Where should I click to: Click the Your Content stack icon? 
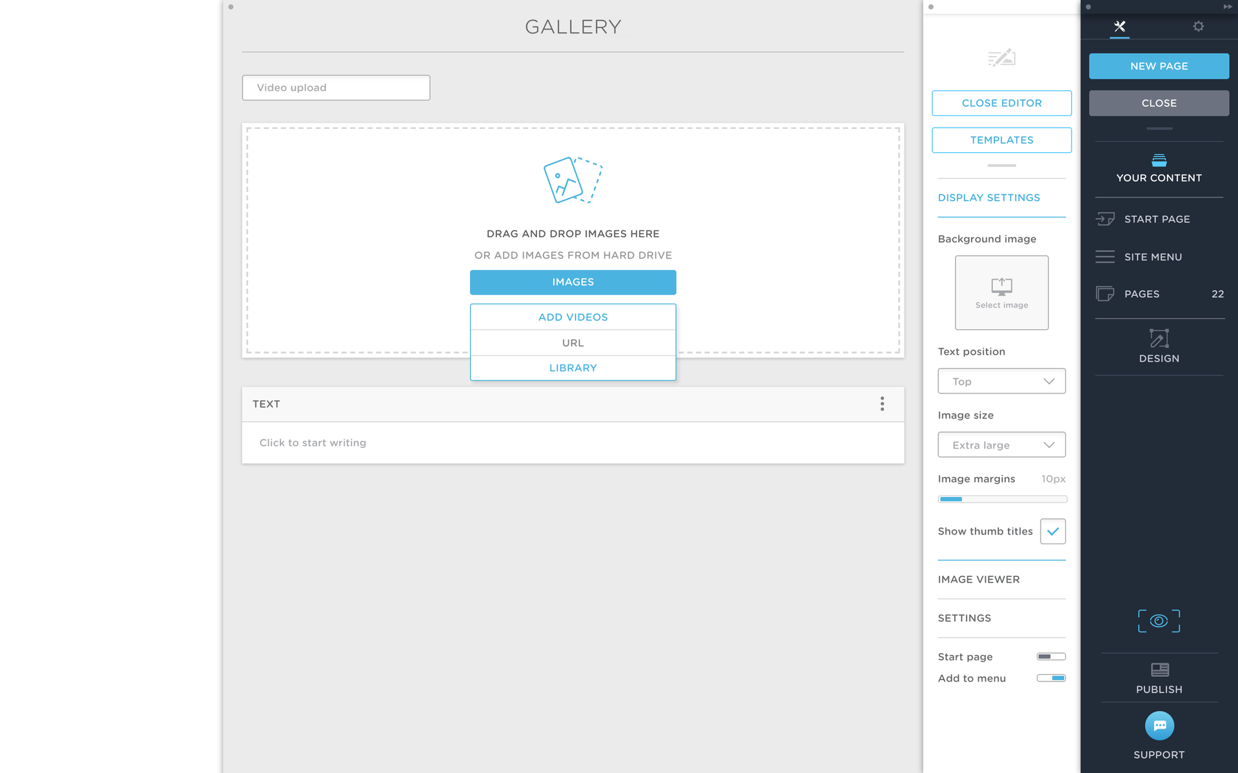tap(1159, 160)
